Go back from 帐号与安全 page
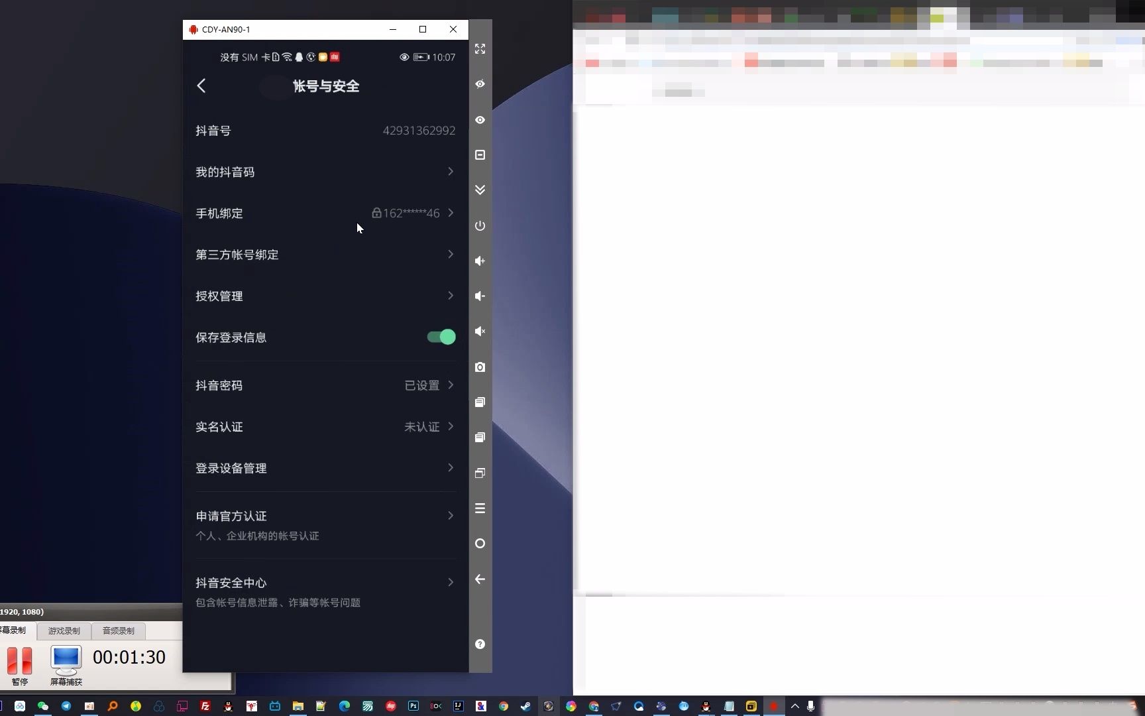Image resolution: width=1145 pixels, height=716 pixels. (201, 86)
